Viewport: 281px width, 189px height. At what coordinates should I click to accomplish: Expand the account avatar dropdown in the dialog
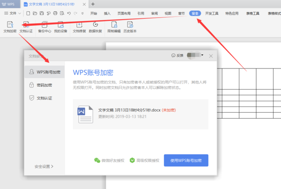[202, 55]
